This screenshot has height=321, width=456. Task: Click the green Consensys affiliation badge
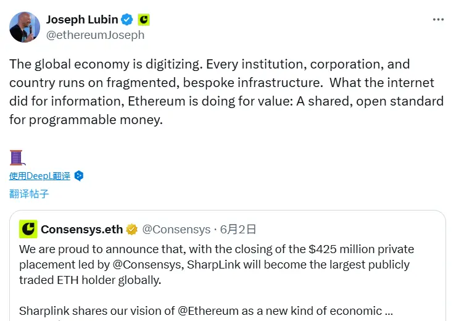(143, 20)
